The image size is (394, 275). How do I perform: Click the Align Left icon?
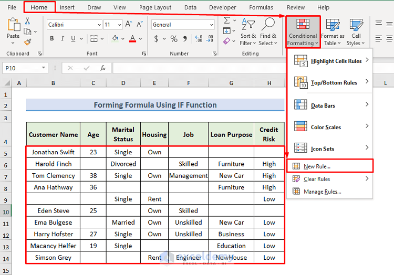tap(378, 39)
